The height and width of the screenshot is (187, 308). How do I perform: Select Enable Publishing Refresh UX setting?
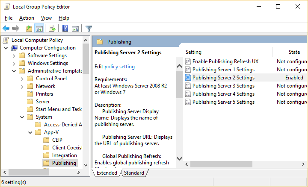[225, 61]
